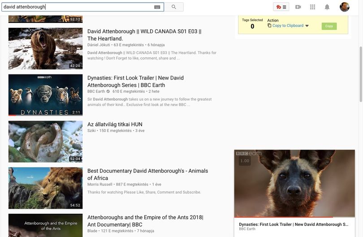This screenshot has width=363, height=237.
Task: Expand the Copy to Clipboard action dropdown
Action: (x=307, y=26)
